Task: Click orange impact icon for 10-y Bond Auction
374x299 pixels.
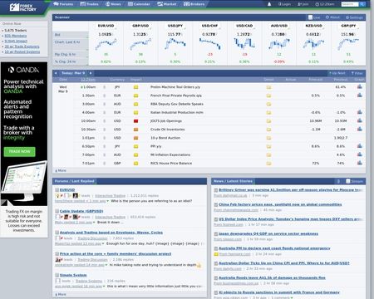Action: [135, 138]
